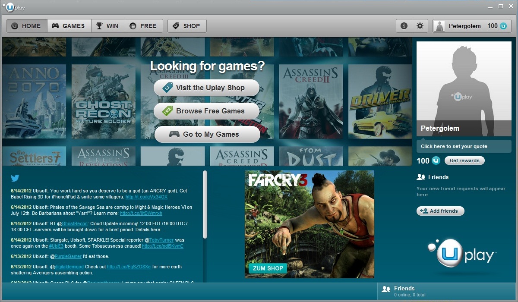The height and width of the screenshot is (302, 518).
Task: Open settings with the gear icon
Action: click(420, 26)
